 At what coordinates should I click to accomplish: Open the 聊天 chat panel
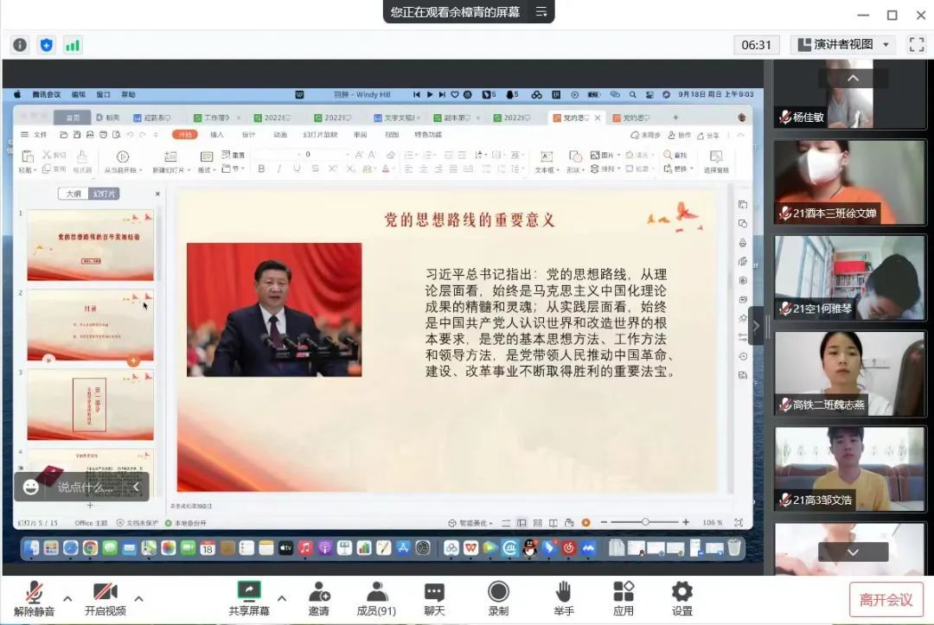[x=434, y=599]
